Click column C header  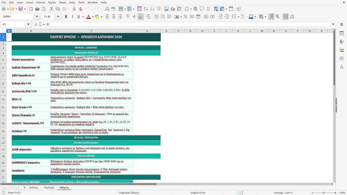(92, 31)
